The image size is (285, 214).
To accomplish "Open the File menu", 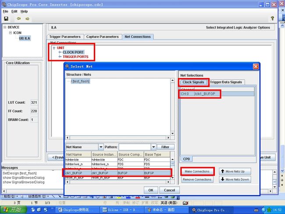I will (x=5, y=11).
